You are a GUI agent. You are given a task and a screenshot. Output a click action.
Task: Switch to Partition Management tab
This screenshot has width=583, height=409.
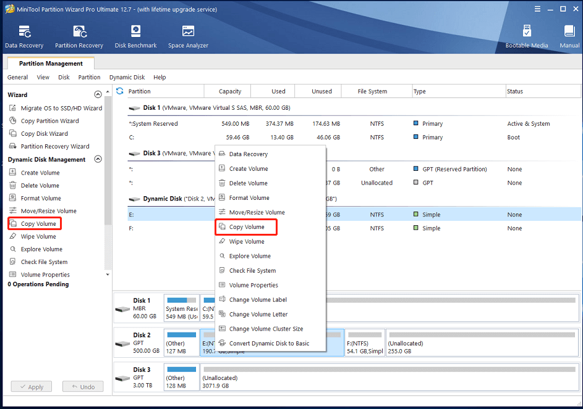(x=51, y=64)
